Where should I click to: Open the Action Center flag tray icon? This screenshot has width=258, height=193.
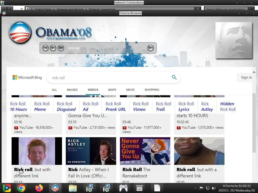coord(201,188)
